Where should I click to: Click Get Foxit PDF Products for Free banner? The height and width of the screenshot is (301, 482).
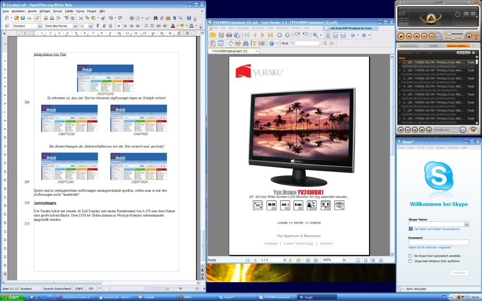pyautogui.click(x=350, y=28)
